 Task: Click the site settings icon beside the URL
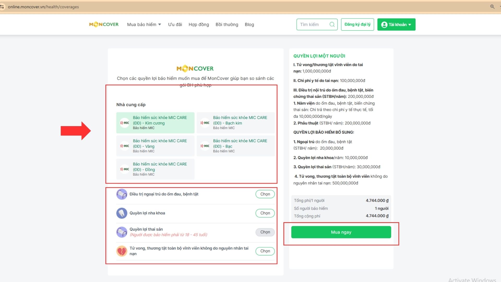pyautogui.click(x=2, y=7)
